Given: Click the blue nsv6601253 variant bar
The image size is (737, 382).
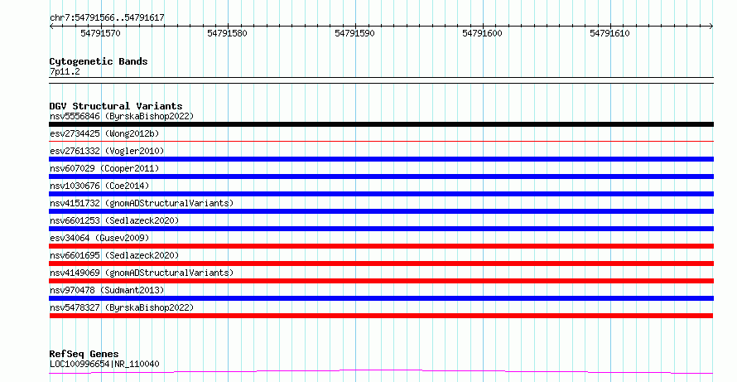Looking at the screenshot, I should pos(381,229).
